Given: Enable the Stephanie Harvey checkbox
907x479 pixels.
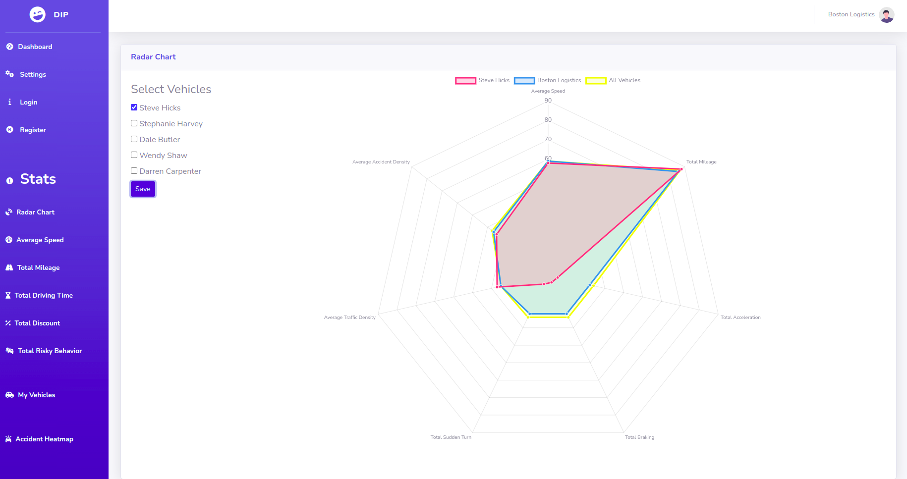Looking at the screenshot, I should click(x=134, y=123).
